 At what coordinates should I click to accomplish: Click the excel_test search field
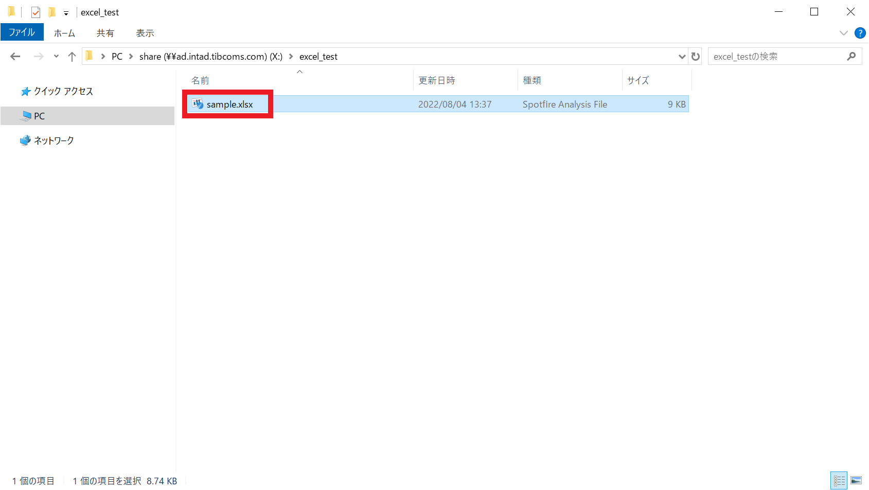776,57
